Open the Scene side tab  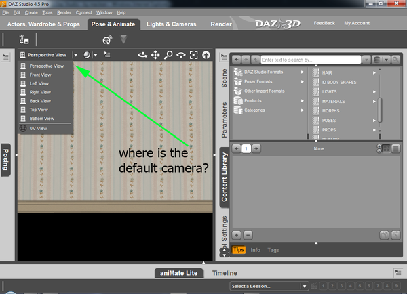(x=224, y=78)
